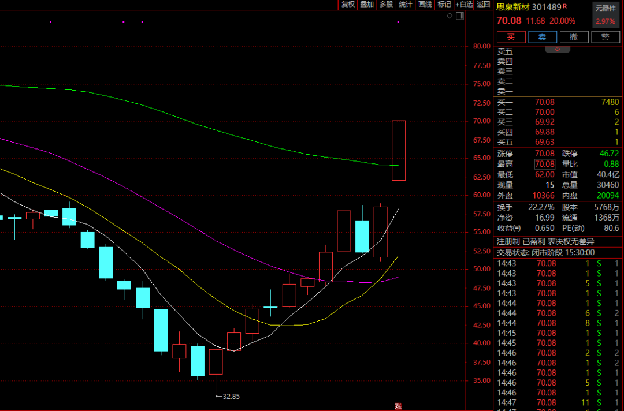Click the 撤 cancel order button
Screen dimensions: 624x411
(574, 37)
